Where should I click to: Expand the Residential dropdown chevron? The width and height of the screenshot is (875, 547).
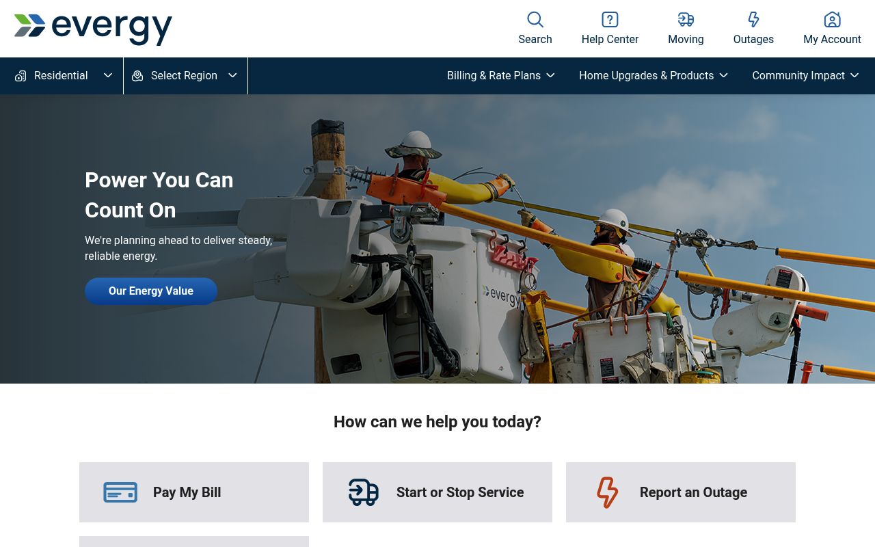pos(108,76)
